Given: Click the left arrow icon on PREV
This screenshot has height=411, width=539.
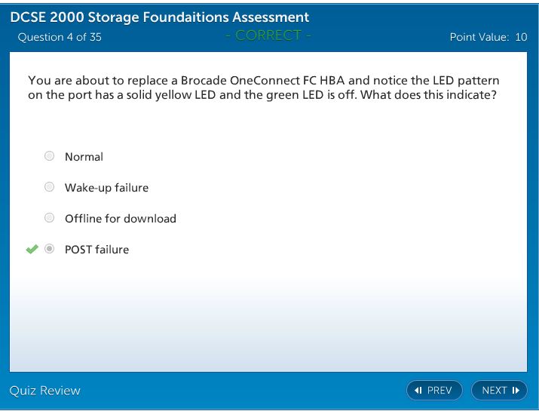Looking at the screenshot, I should [x=418, y=390].
